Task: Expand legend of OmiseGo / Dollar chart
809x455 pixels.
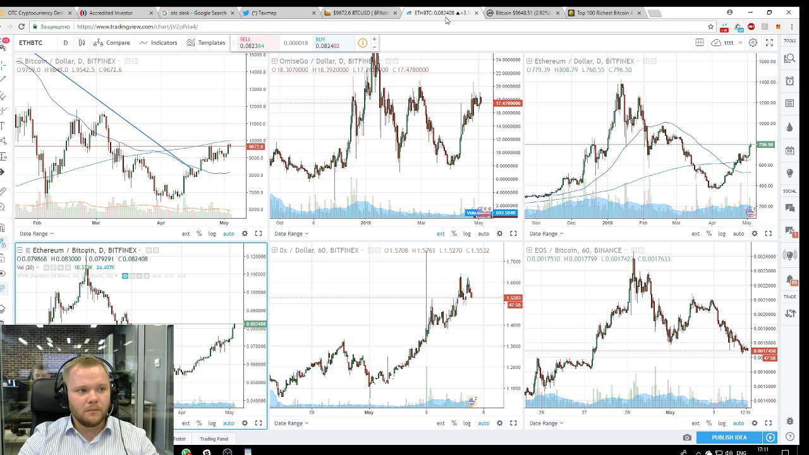Action: pyautogui.click(x=275, y=61)
